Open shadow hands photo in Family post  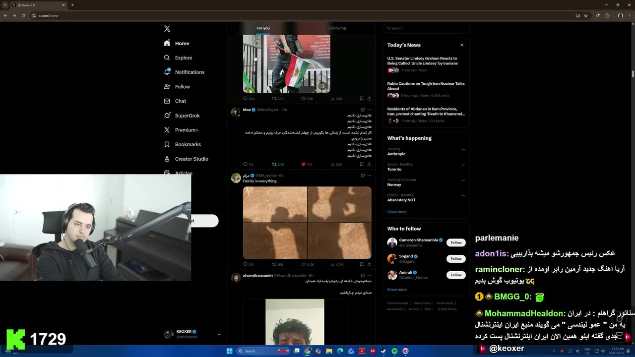click(x=307, y=223)
